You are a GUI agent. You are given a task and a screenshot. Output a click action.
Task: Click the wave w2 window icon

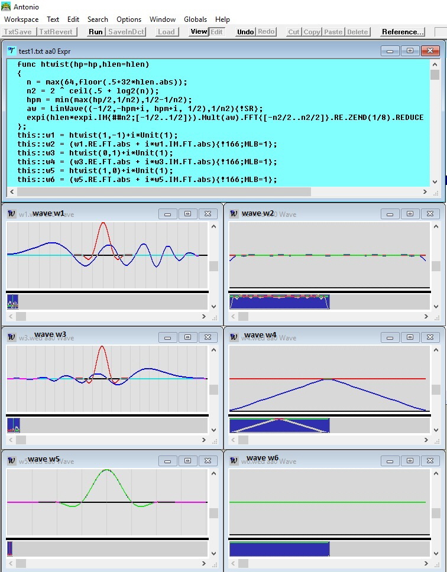pos(234,214)
